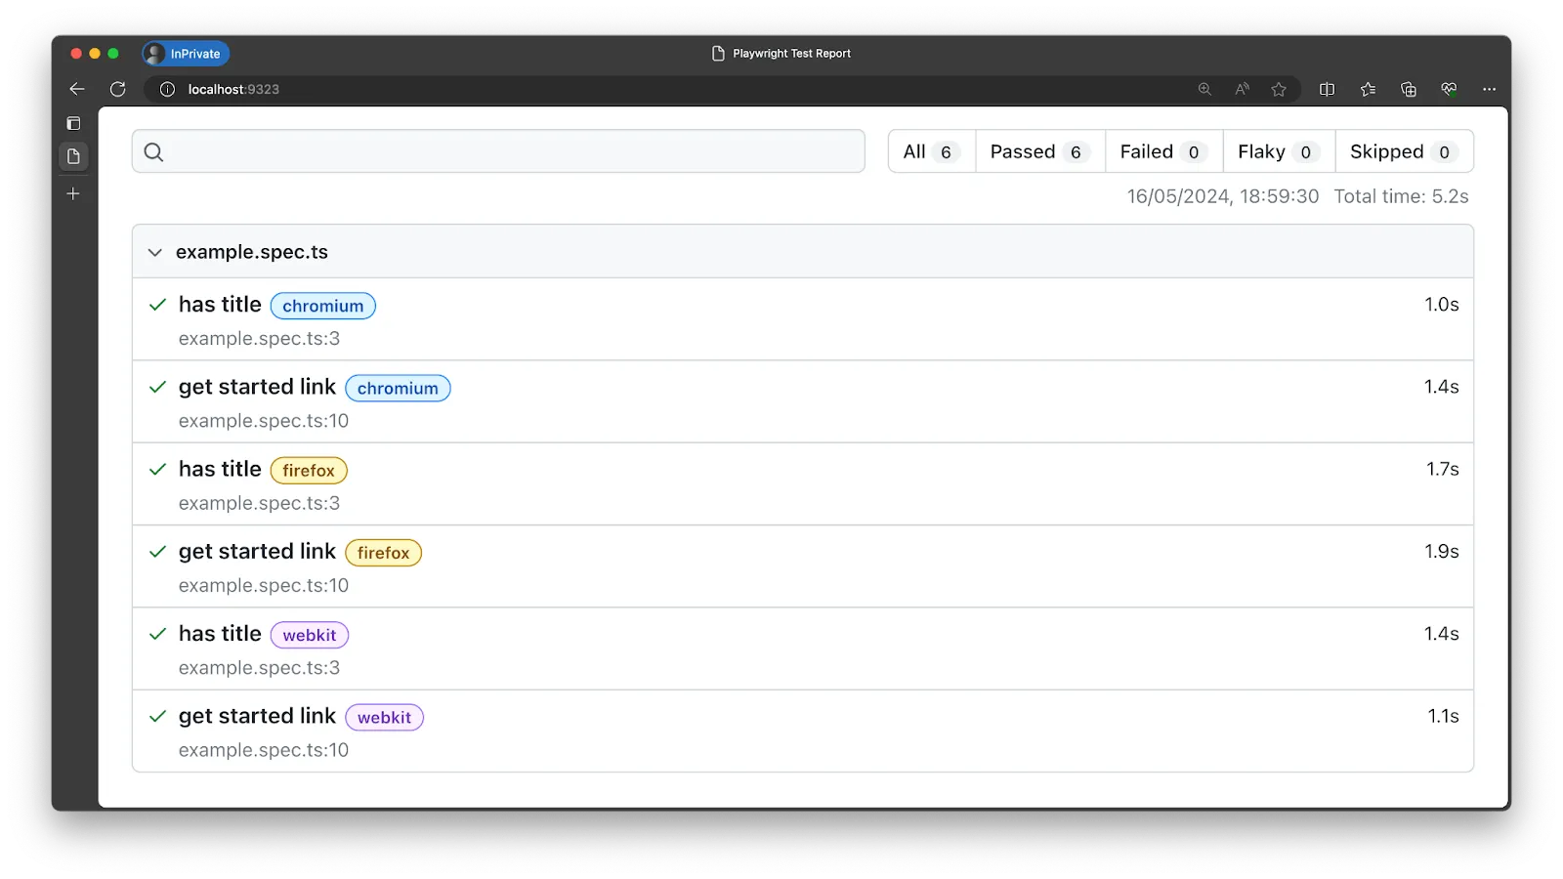This screenshot has width=1563, height=879.
Task: Reload the page with the refresh icon
Action: point(118,89)
